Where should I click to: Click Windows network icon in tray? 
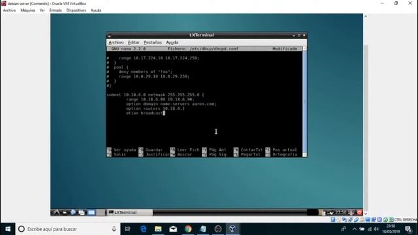click(x=370, y=229)
